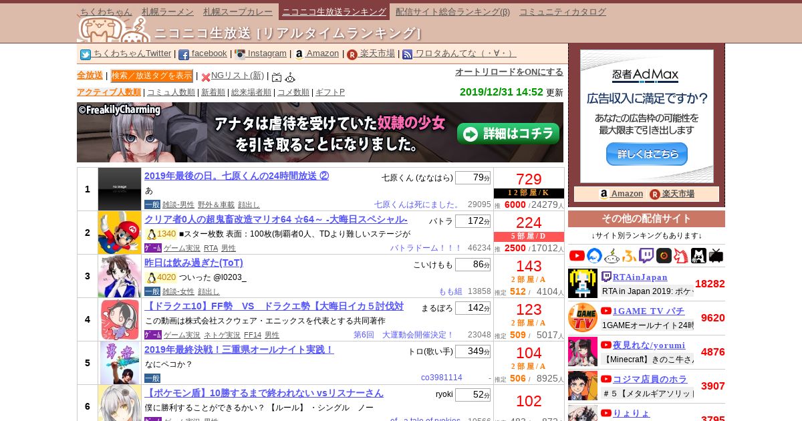802x421 pixels.
Task: Click the 更新 refresh link
Action: tap(555, 92)
